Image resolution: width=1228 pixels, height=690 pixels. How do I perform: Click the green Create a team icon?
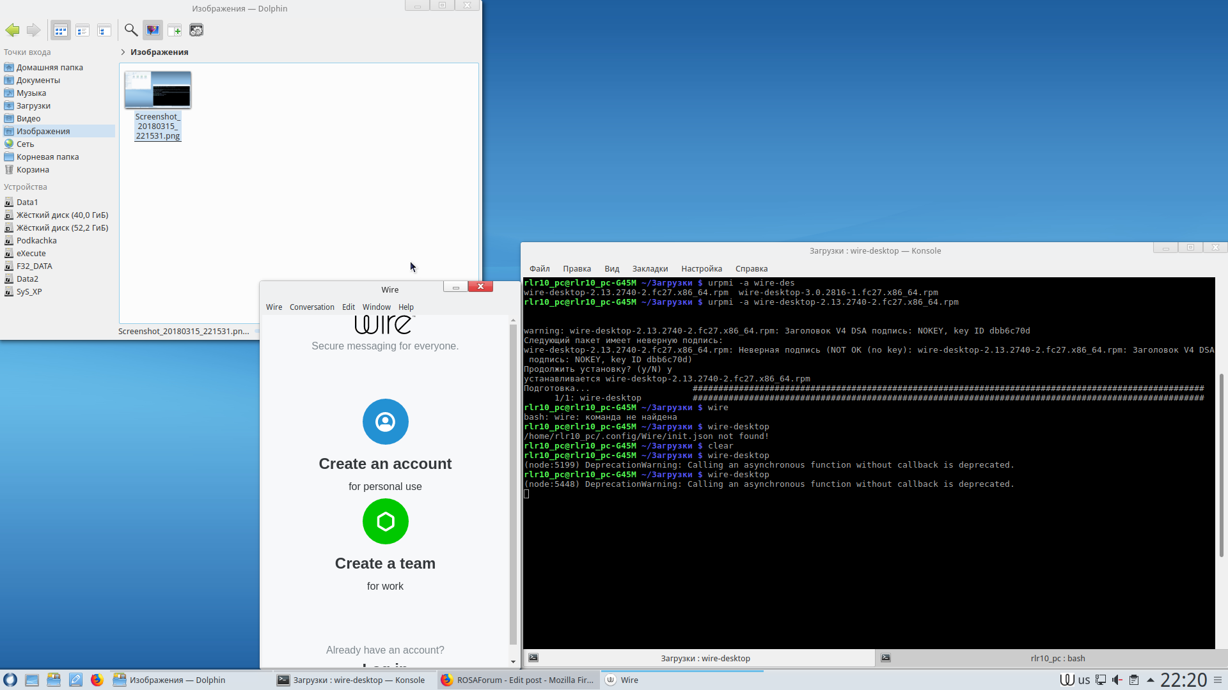click(x=385, y=521)
